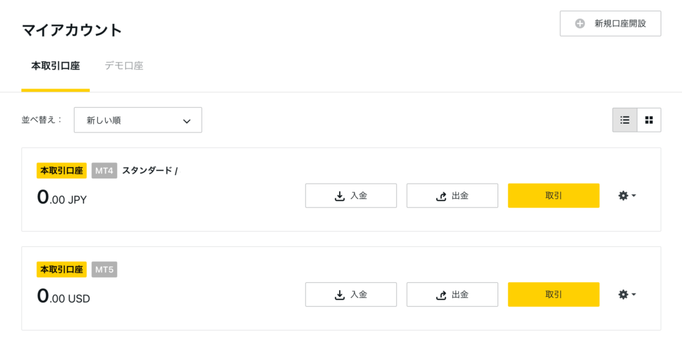The width and height of the screenshot is (682, 354).
Task: Click the MT4 platform badge
Action: coord(105,171)
